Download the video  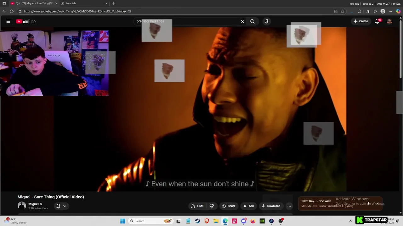point(271,206)
